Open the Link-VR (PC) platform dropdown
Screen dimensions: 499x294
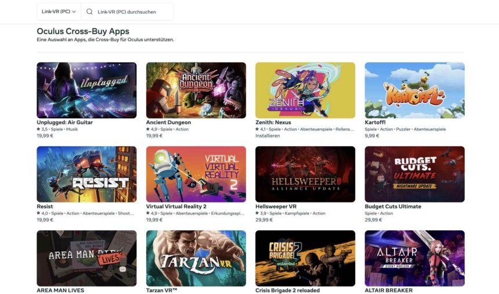[x=59, y=12]
